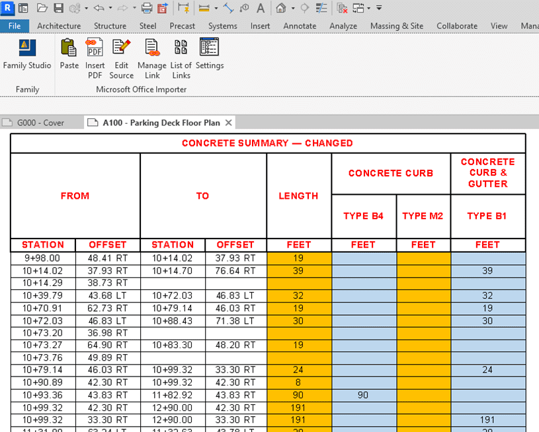Click the Print icon
Screen dimensions: 539x432
[147, 8]
